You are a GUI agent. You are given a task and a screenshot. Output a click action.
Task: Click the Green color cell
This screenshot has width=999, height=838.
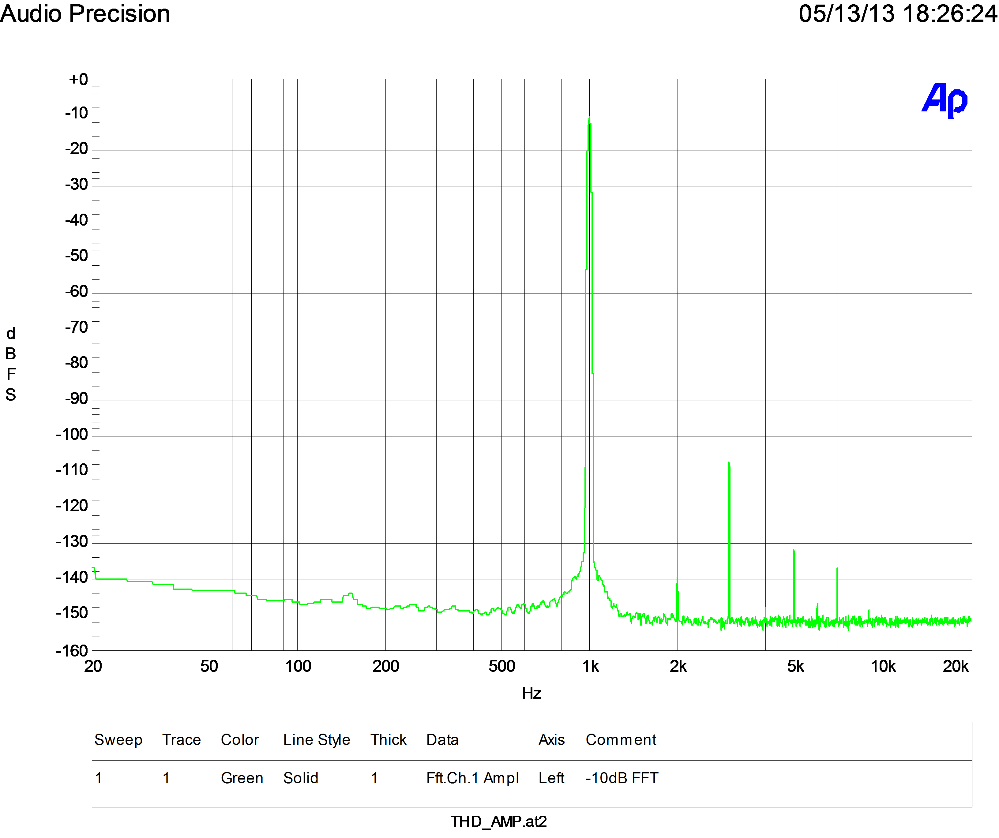click(x=242, y=778)
